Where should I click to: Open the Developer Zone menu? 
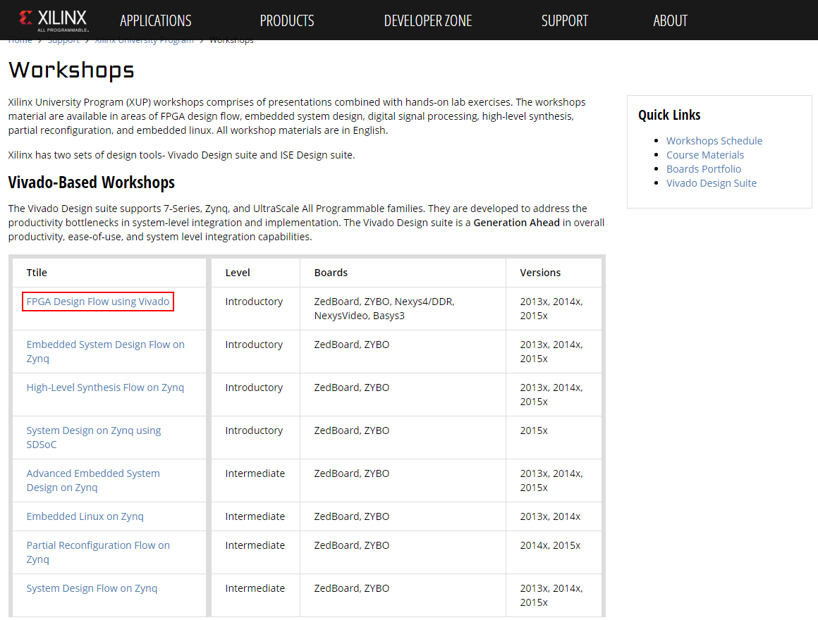click(428, 21)
